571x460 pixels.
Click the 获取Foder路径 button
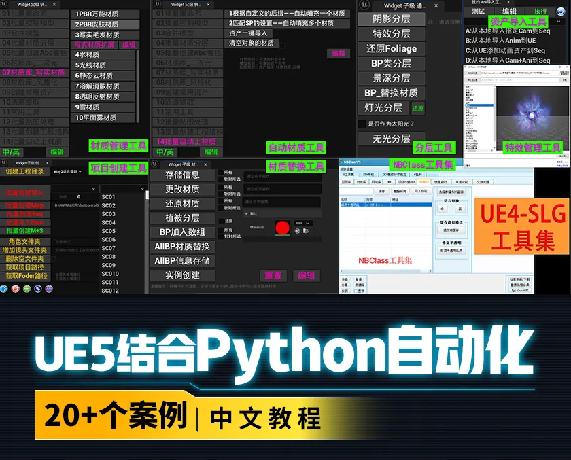27,276
